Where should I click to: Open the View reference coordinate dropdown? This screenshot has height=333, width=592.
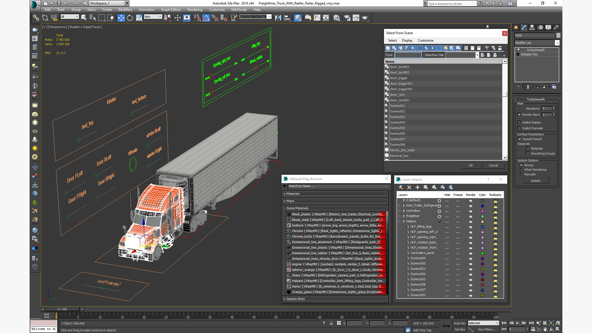153,17
